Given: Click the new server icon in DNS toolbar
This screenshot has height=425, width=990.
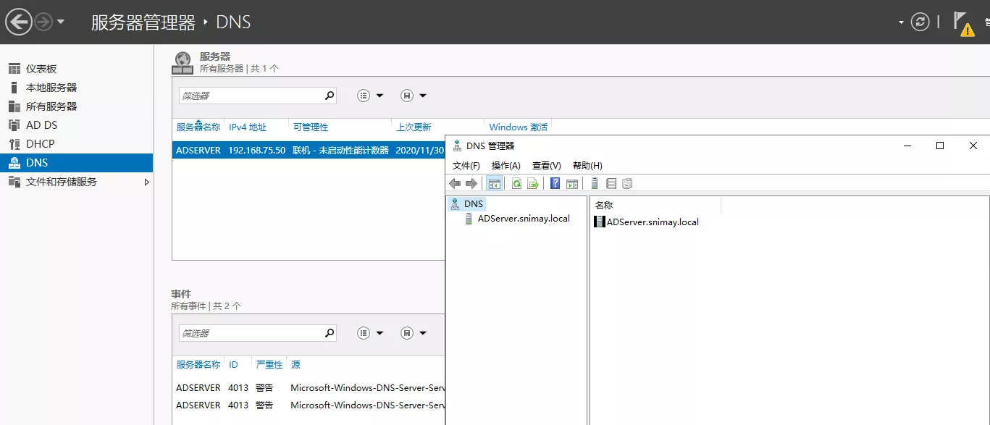Looking at the screenshot, I should [595, 184].
